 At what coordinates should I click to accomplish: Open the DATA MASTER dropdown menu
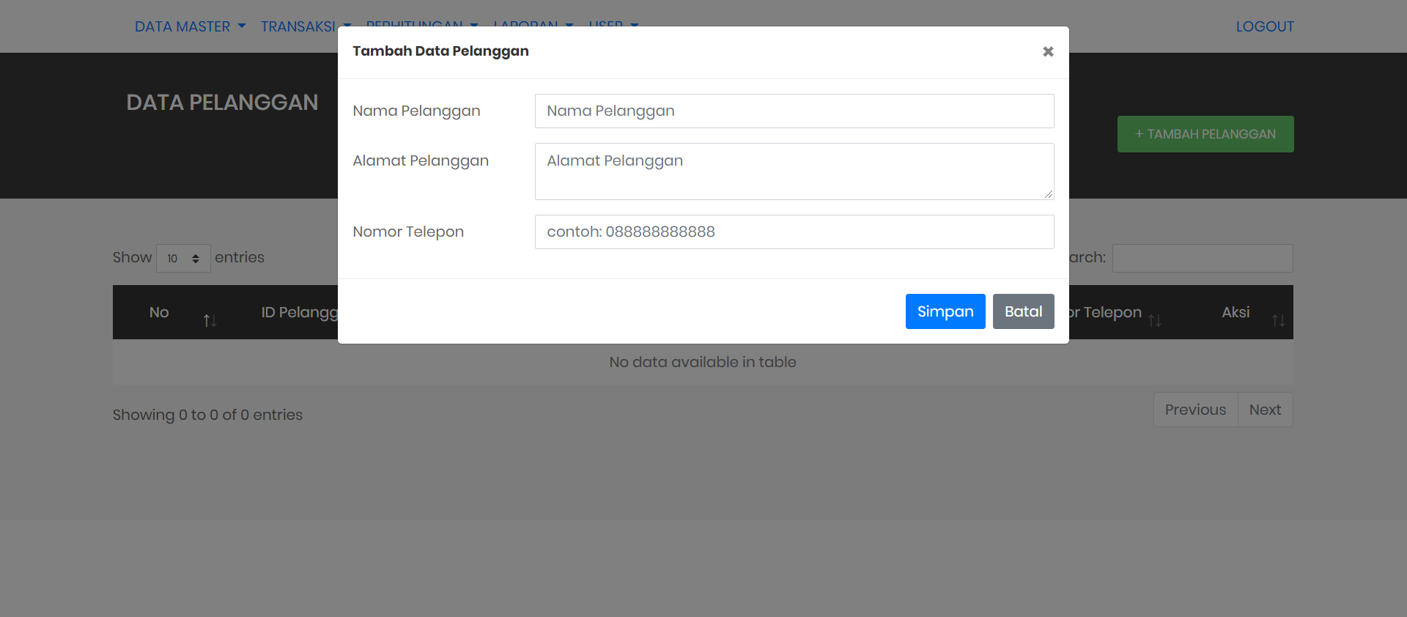[190, 26]
